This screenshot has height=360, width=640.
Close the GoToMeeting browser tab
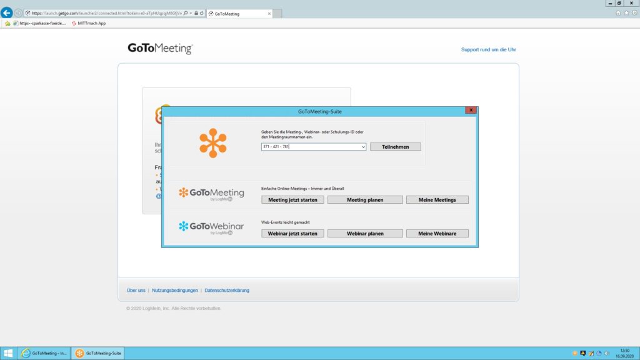pyautogui.click(x=269, y=14)
